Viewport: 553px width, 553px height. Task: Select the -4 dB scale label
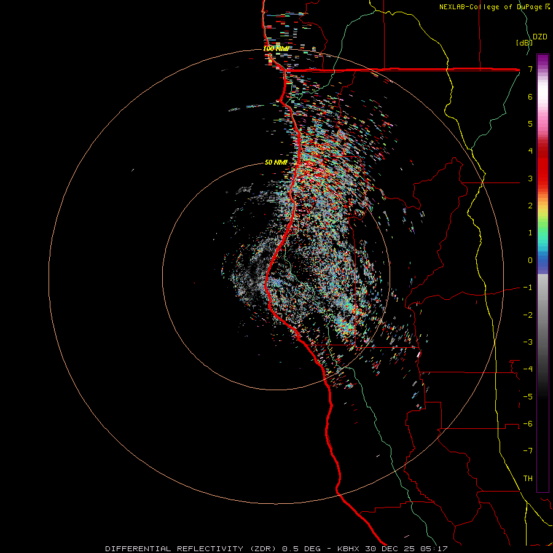[x=528, y=369]
